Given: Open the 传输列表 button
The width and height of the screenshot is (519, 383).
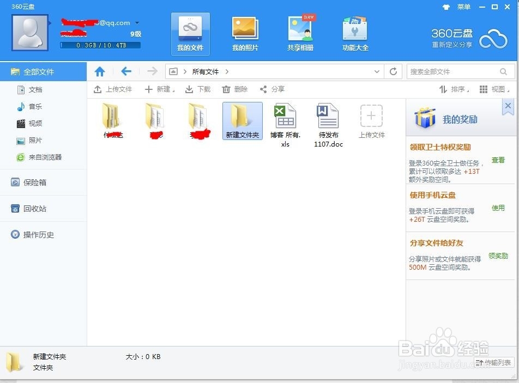Looking at the screenshot, I should pyautogui.click(x=493, y=362).
